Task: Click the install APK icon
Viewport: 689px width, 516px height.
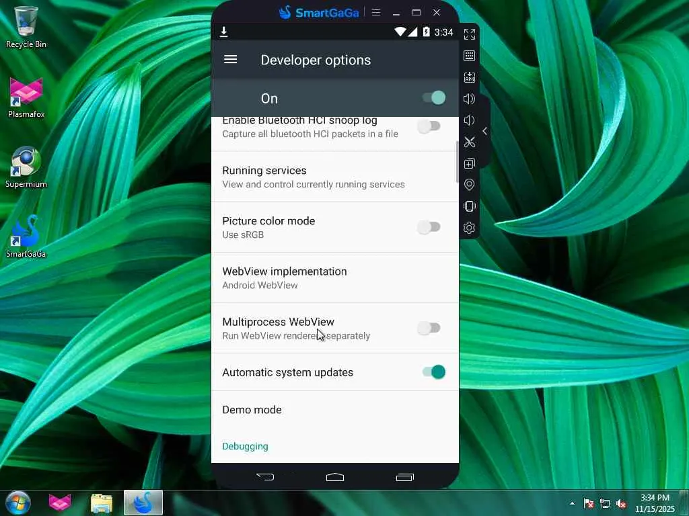Action: [469, 77]
